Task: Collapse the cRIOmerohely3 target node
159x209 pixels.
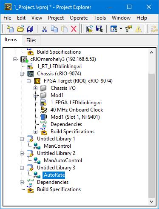Action: [x=15, y=59]
